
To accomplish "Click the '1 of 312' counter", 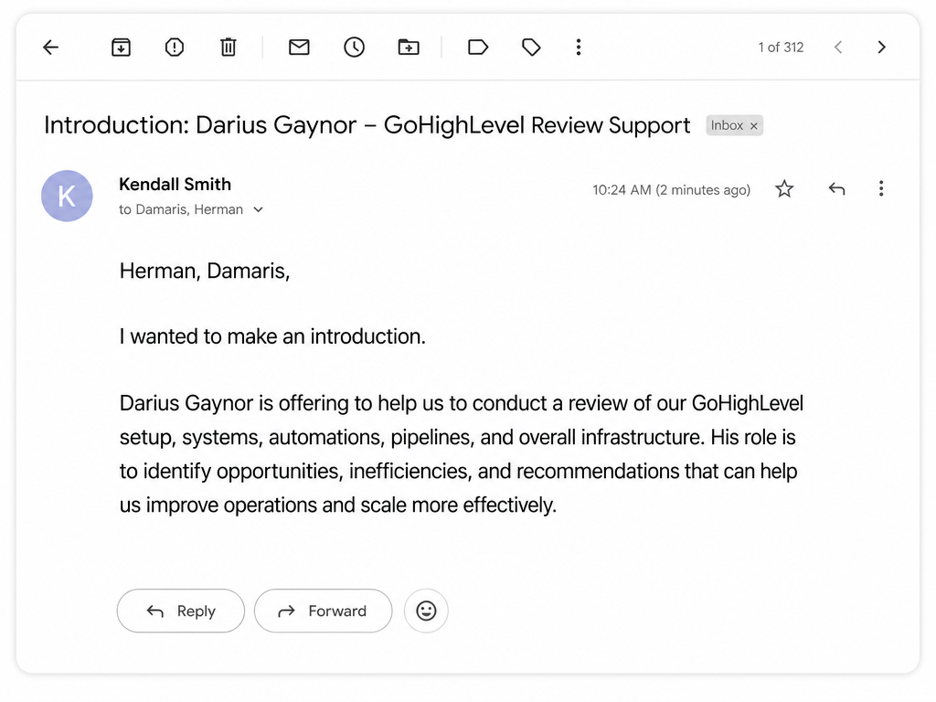I will point(781,48).
